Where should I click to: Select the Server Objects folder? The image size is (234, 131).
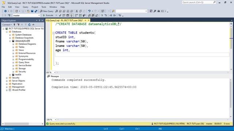coord(19,81)
